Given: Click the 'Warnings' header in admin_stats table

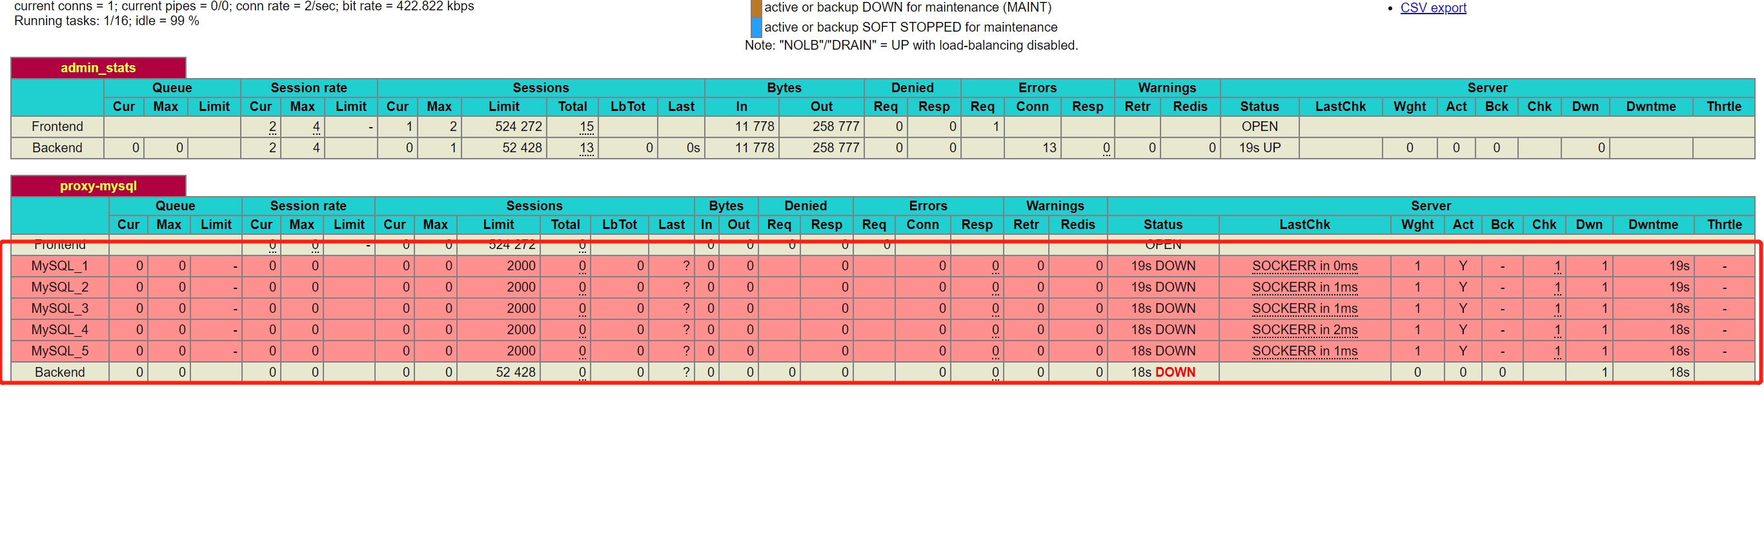Looking at the screenshot, I should [x=1167, y=88].
